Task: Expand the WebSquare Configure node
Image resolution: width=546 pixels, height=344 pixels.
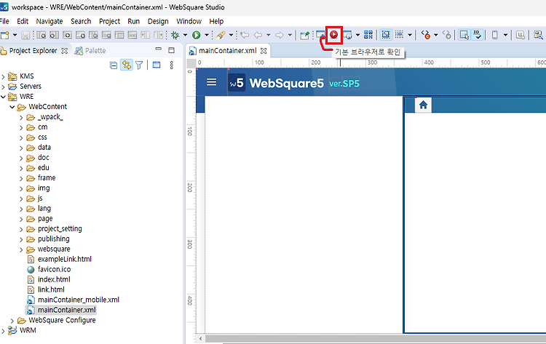Action: (12, 320)
